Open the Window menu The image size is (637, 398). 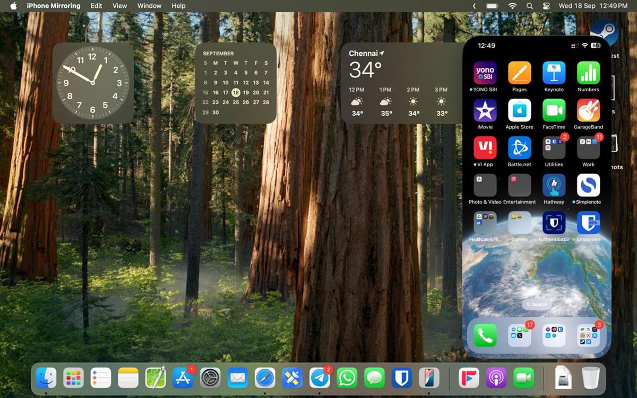[x=149, y=6]
